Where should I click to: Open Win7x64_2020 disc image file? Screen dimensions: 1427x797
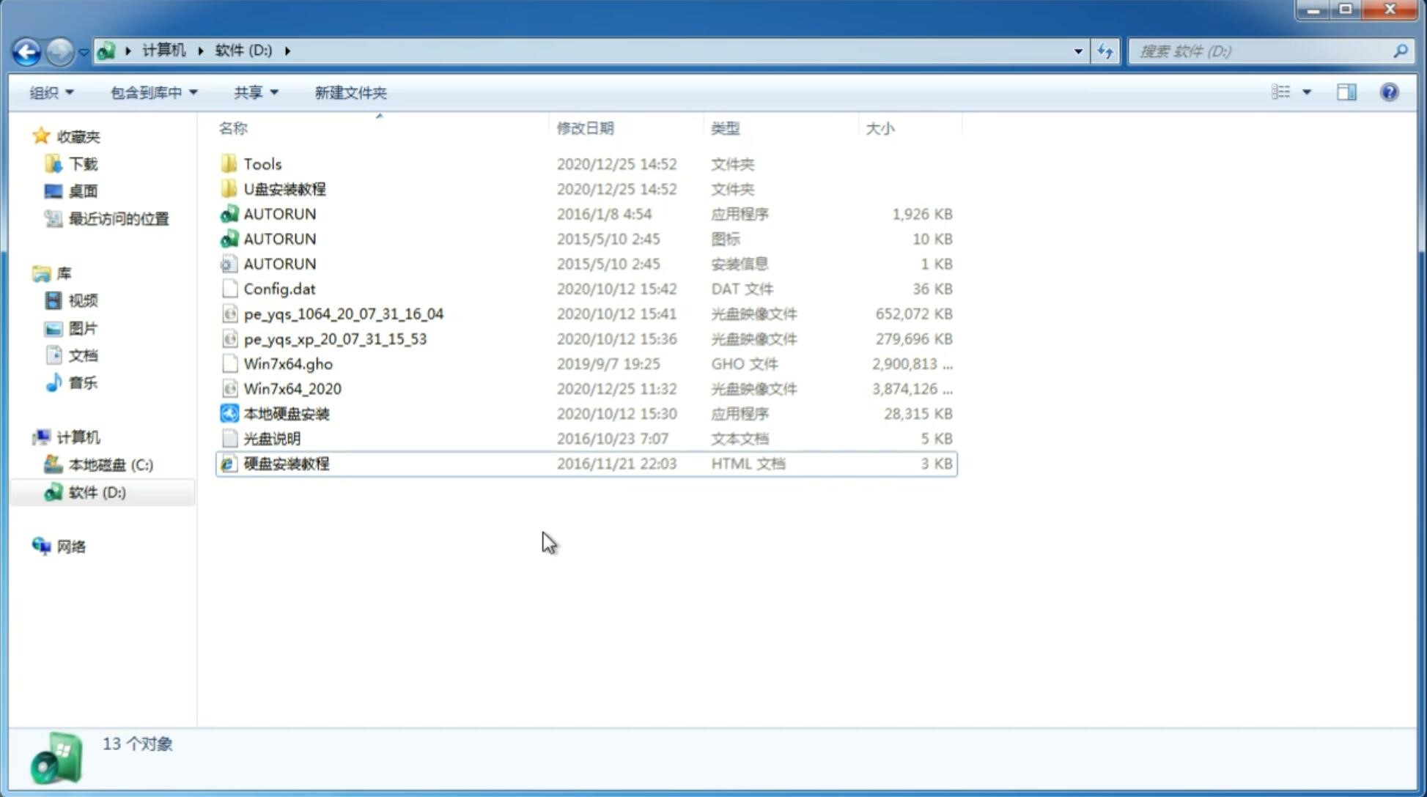click(292, 389)
